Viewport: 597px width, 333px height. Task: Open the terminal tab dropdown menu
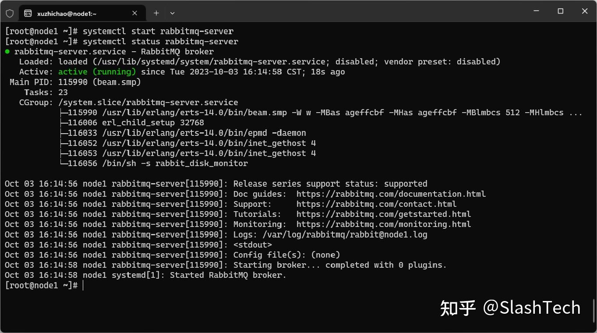172,13
